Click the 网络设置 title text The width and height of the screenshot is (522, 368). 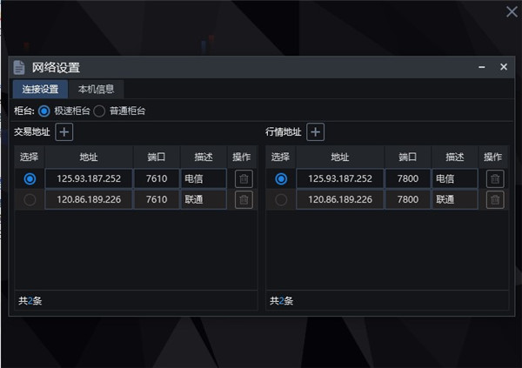tap(56, 68)
